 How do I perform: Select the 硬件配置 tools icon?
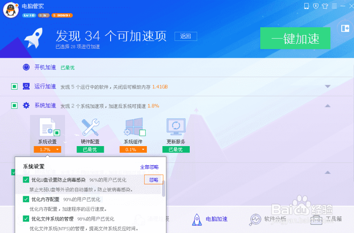90,127
